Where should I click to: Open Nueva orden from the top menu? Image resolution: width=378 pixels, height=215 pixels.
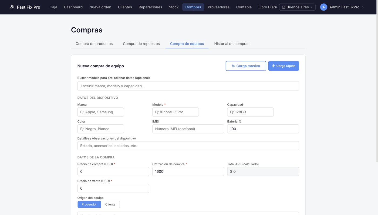pyautogui.click(x=100, y=7)
